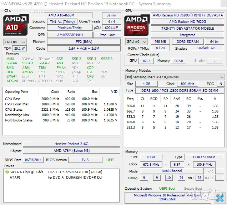Click the green drive health checkmark icon

[7, 172]
